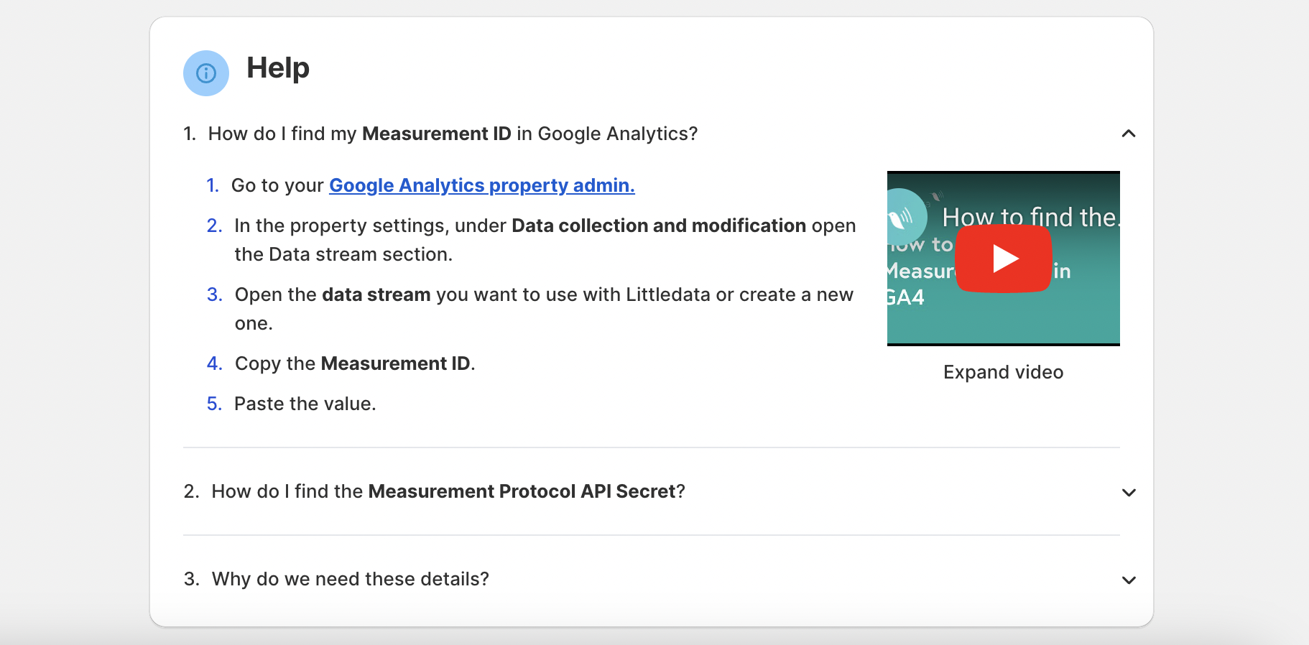
Task: Expand the Measurement Protocol API Secret chevron
Action: (1129, 492)
